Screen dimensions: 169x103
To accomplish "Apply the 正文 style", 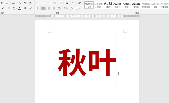I will click(x=89, y=5).
